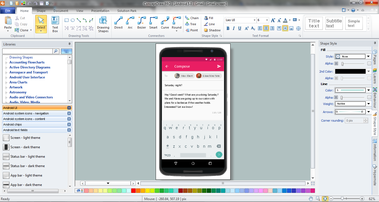This screenshot has height=202, width=379.
Task: Apply the Simple text style
Action: coord(354,23)
